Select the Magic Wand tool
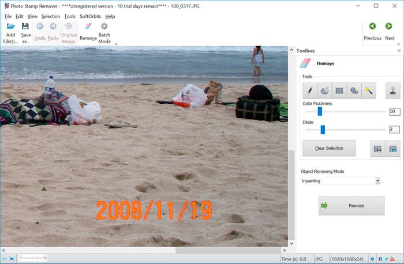Viewport: 404px width, 264px height. (x=369, y=90)
